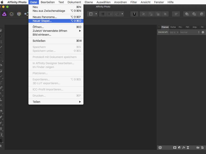Viewport: 206px width, 154px height.
Task: Click the Group Layers folder icon
Action: pos(198,148)
